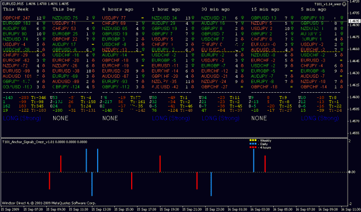Click the up arrow beside AUDUSD -67
The width and height of the screenshot is (361, 212).
tap(143, 76)
